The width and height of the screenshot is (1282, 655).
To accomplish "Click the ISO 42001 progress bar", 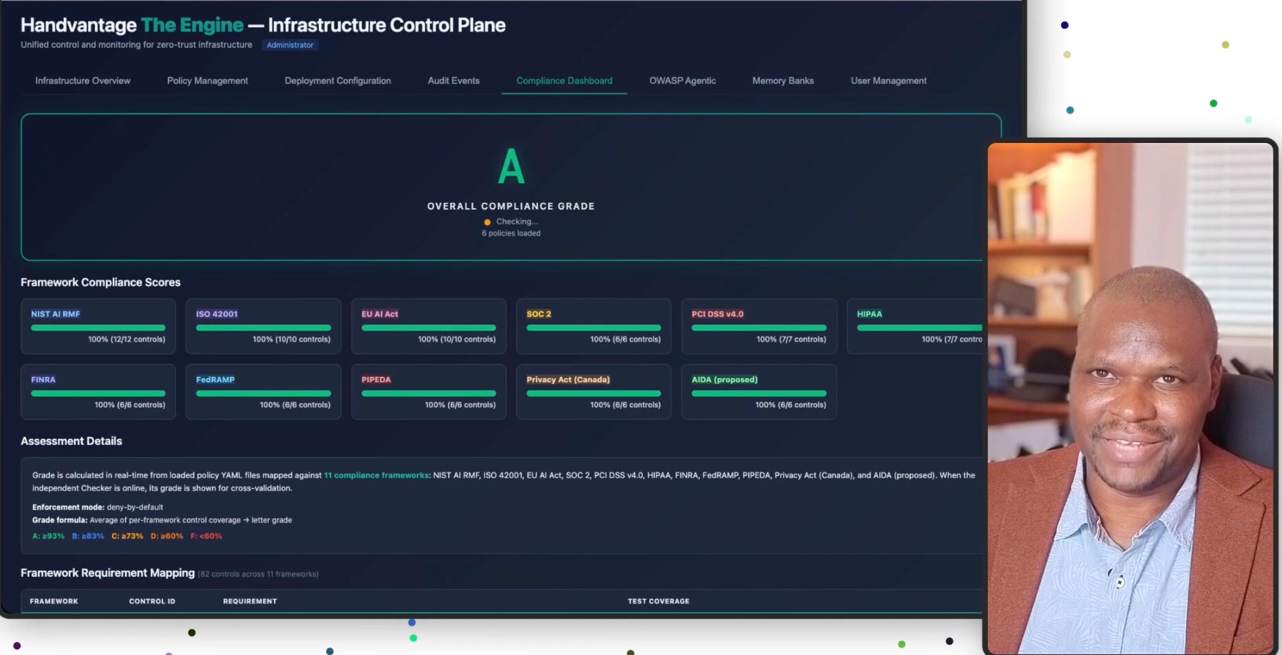I will (x=263, y=328).
